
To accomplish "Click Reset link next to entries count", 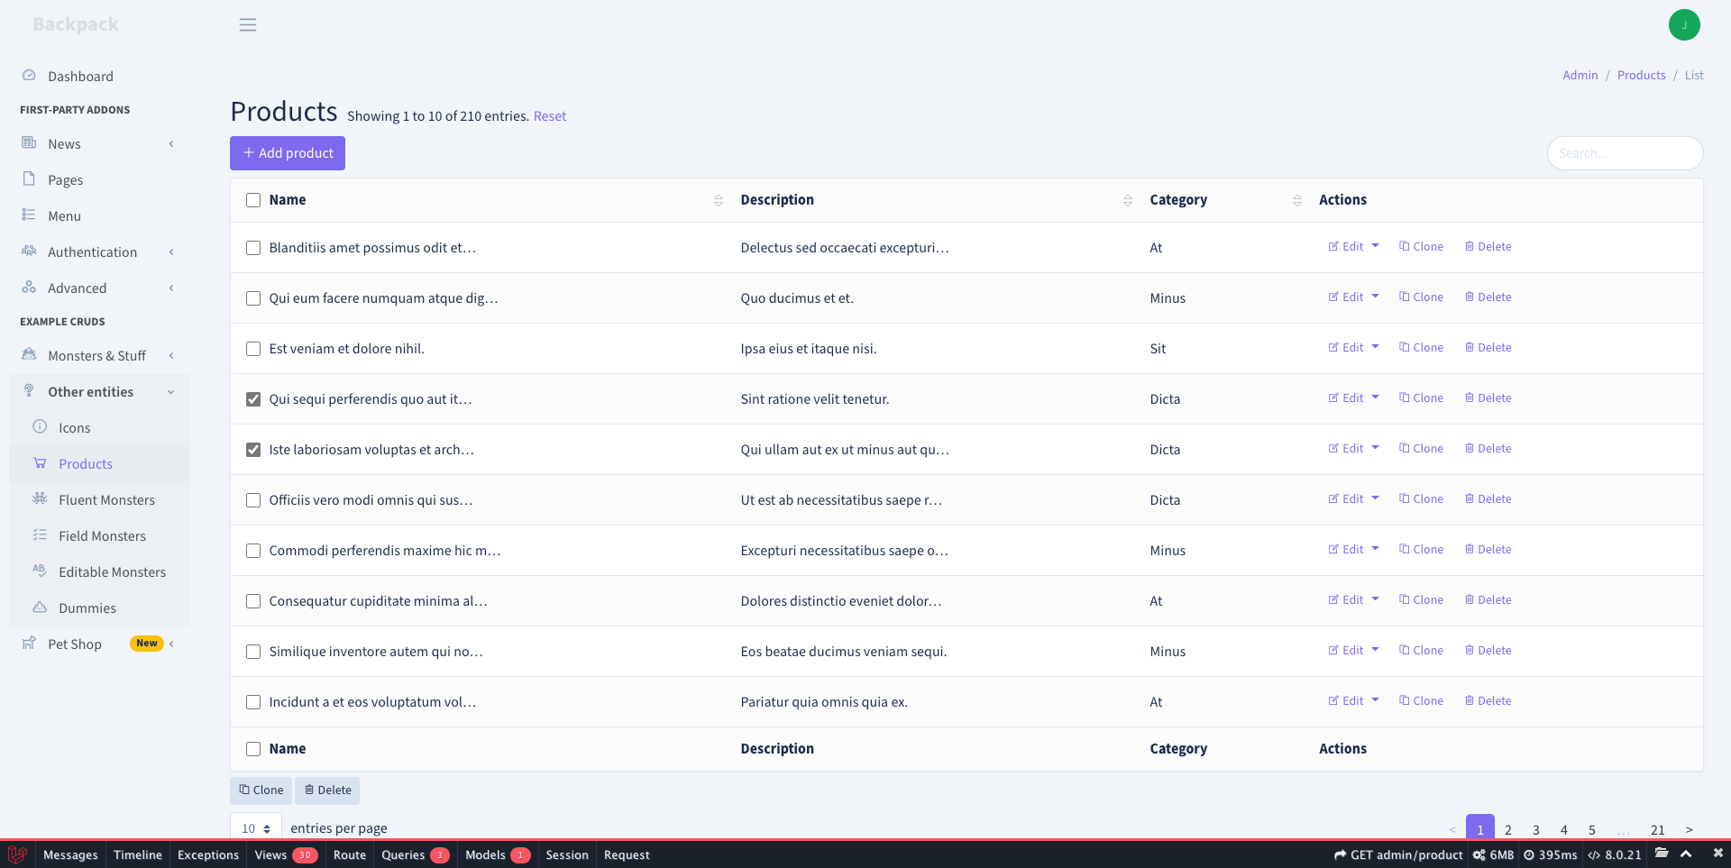I will pos(550,116).
